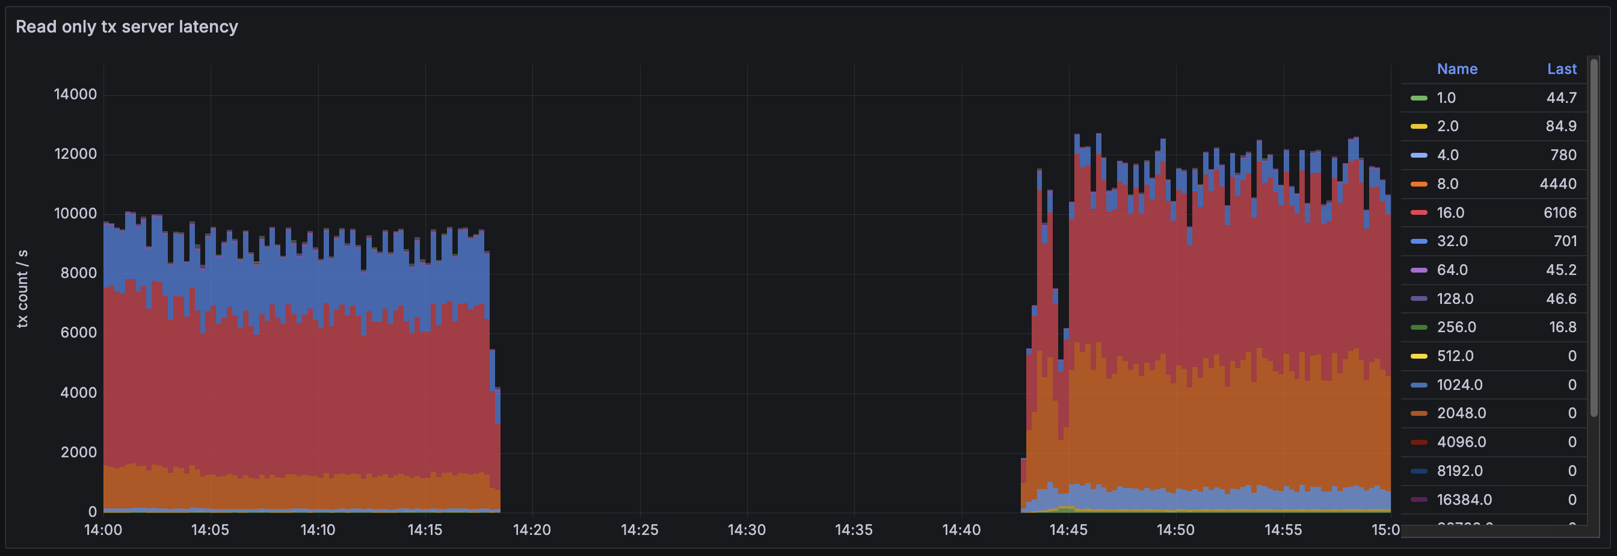Viewport: 1617px width, 556px height.
Task: Toggle the 32.0 series in the legend
Action: coord(1452,241)
